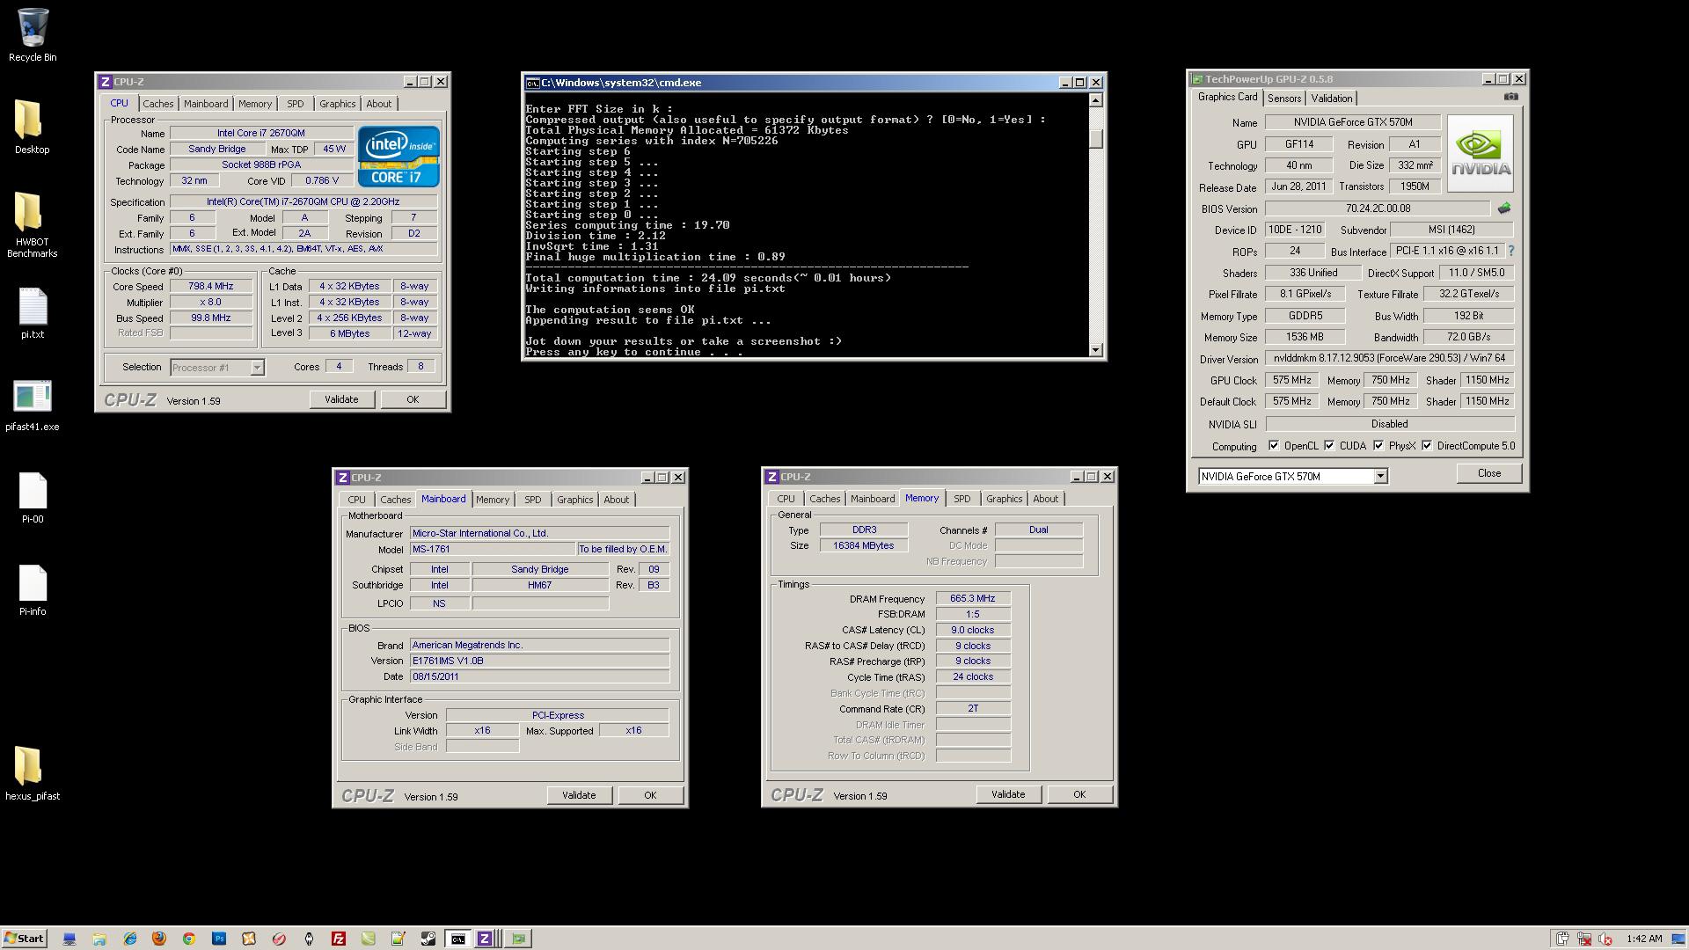Click Close button in GPU-Z
Image resolution: width=1689 pixels, height=950 pixels.
click(1489, 473)
